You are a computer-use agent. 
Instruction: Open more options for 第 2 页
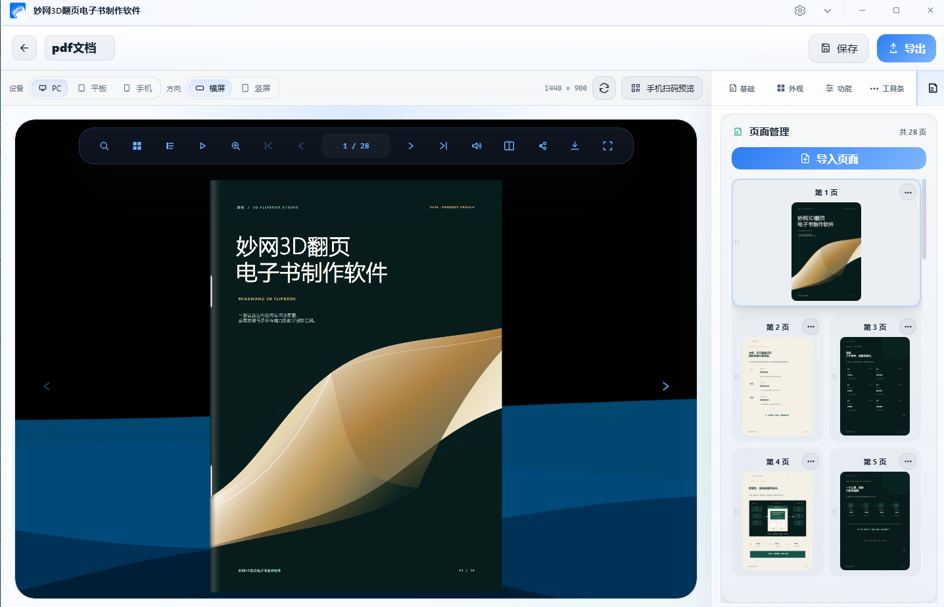coord(811,326)
